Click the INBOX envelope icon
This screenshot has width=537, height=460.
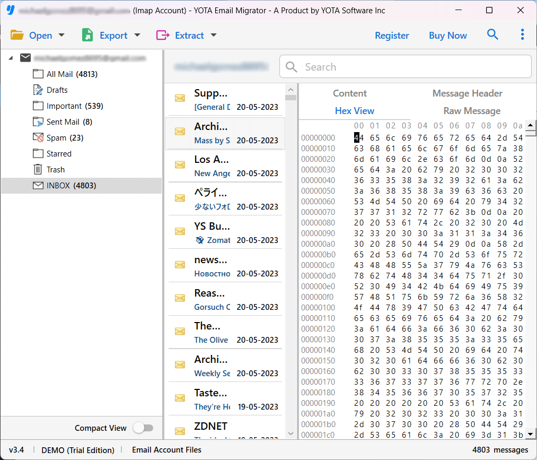pos(38,186)
